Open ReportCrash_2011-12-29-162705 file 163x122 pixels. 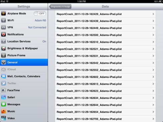click(105, 119)
